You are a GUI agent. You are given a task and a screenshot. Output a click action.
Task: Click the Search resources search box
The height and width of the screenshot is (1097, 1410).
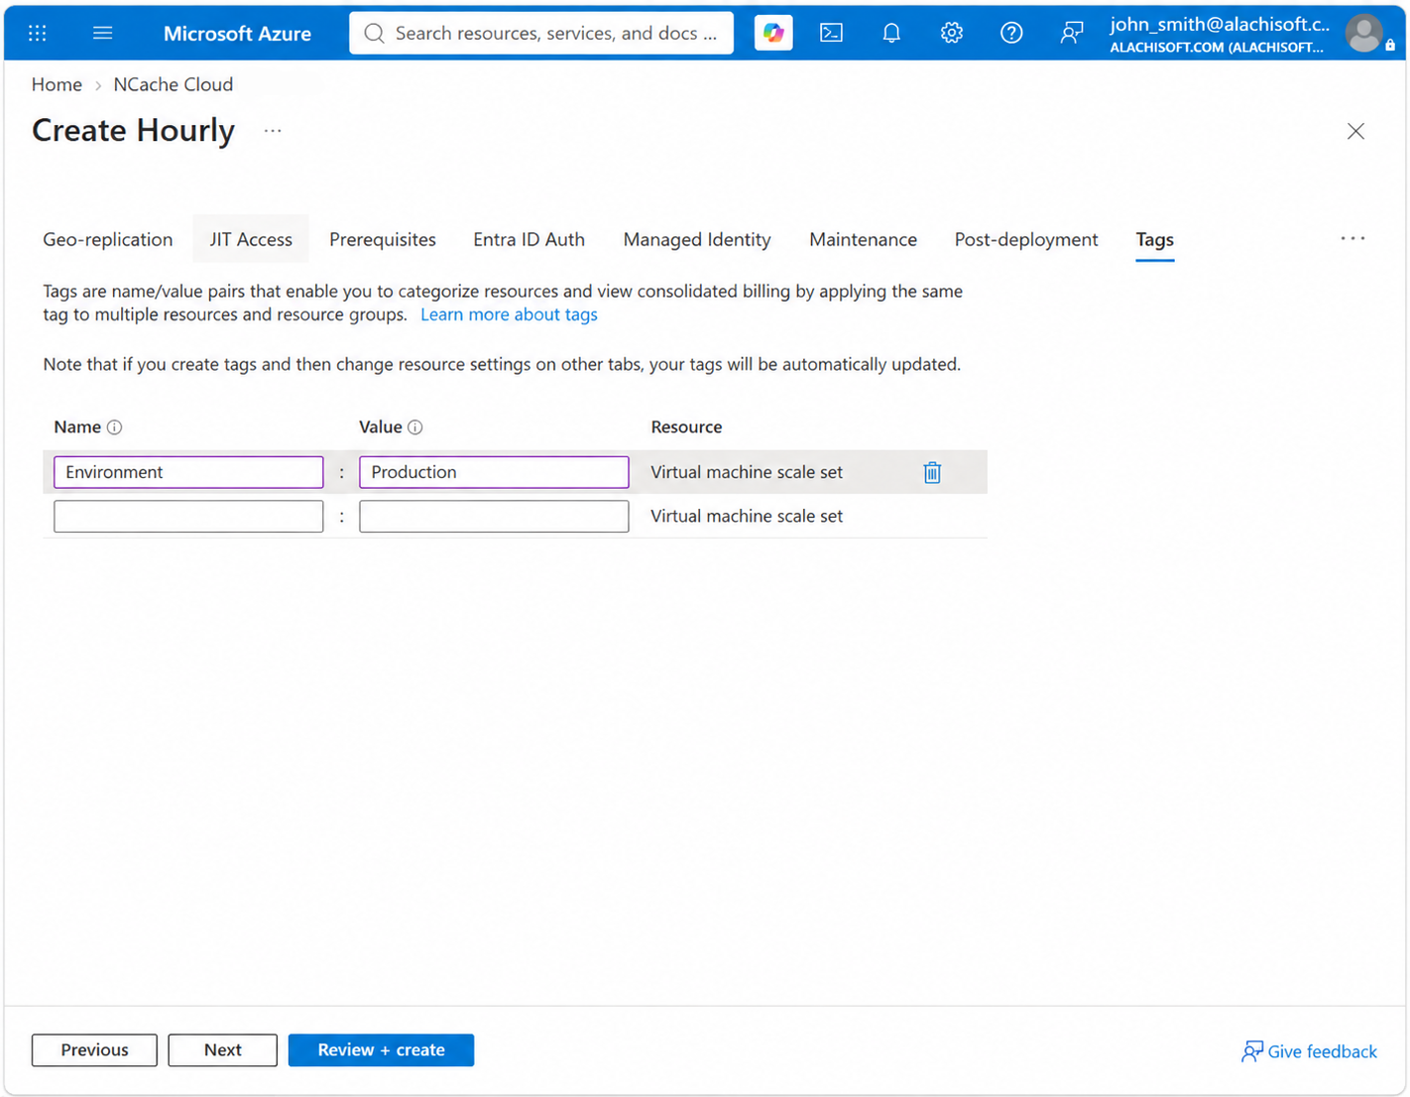point(541,33)
